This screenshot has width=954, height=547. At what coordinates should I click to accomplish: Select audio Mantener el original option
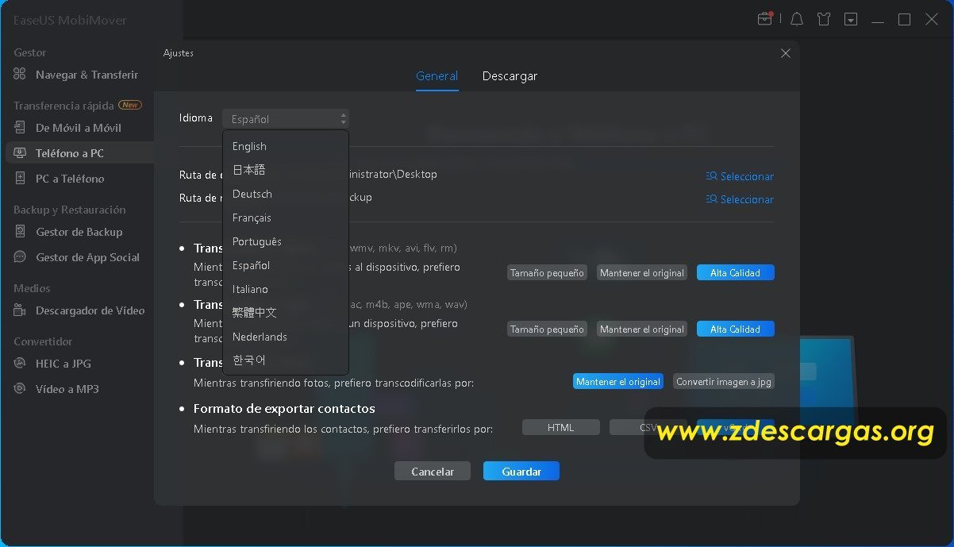pos(642,329)
